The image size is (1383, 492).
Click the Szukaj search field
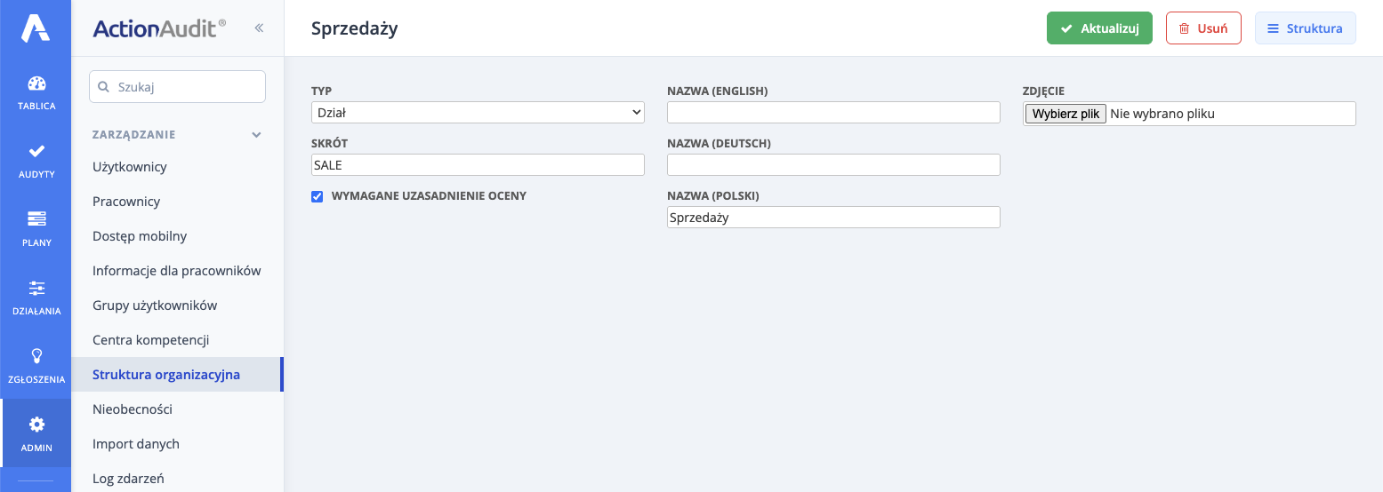[177, 87]
